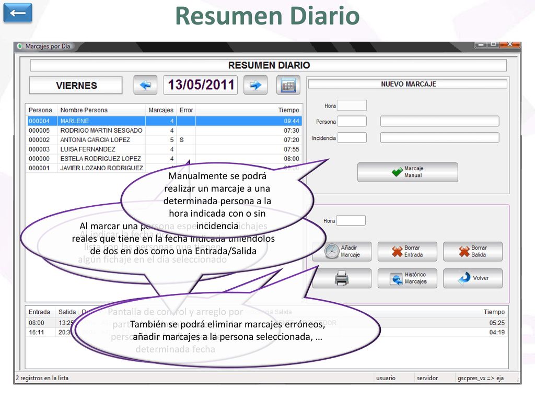
Task: Click the blue back arrow button on slide
Action: [x=18, y=13]
